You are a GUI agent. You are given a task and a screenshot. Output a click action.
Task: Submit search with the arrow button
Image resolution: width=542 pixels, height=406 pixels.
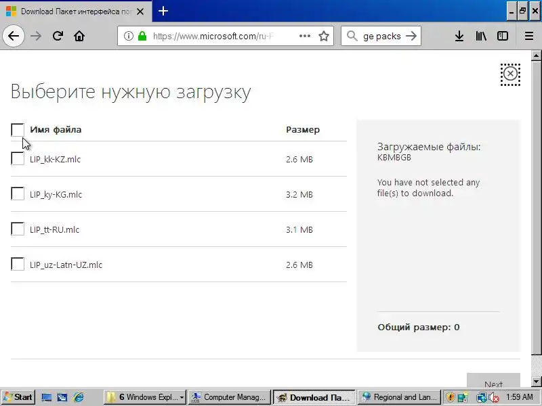pos(411,36)
